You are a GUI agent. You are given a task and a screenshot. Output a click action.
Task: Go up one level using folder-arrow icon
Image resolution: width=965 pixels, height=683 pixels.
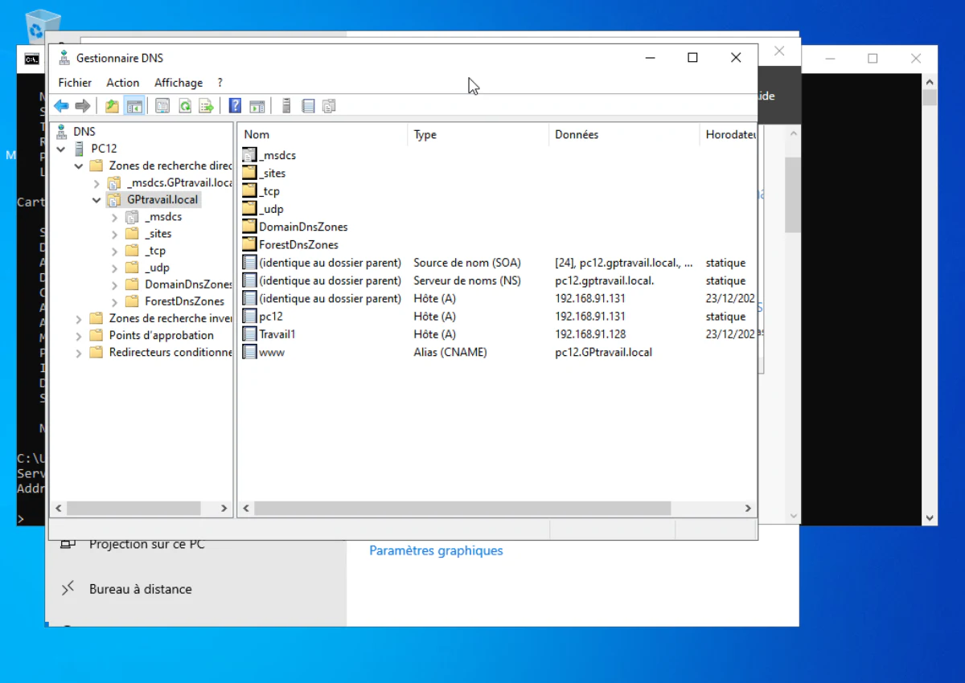[x=112, y=106]
